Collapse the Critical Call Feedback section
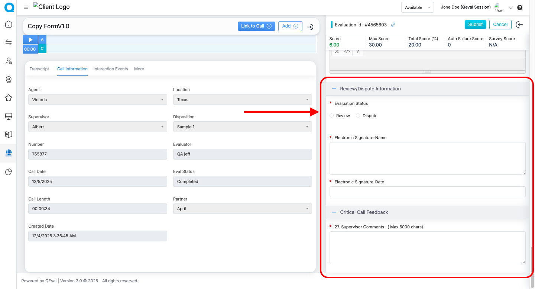 point(334,212)
